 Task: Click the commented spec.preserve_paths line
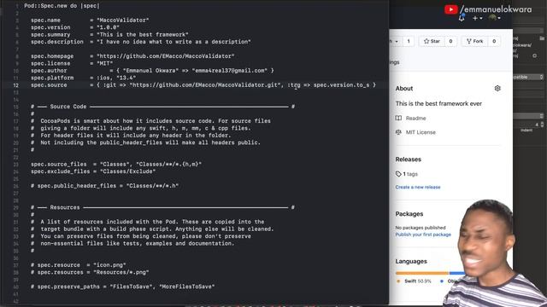[123, 287]
